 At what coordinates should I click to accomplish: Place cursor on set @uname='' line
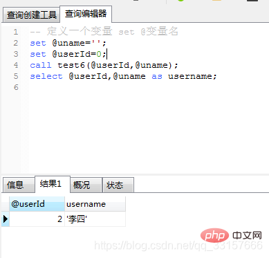click(x=68, y=43)
